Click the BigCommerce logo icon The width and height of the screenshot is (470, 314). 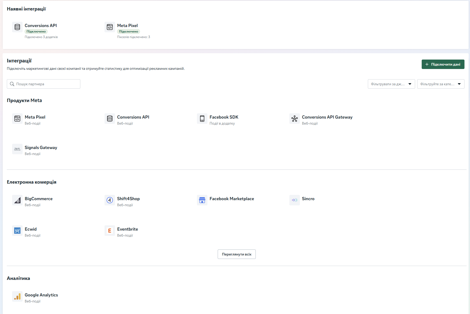17,200
